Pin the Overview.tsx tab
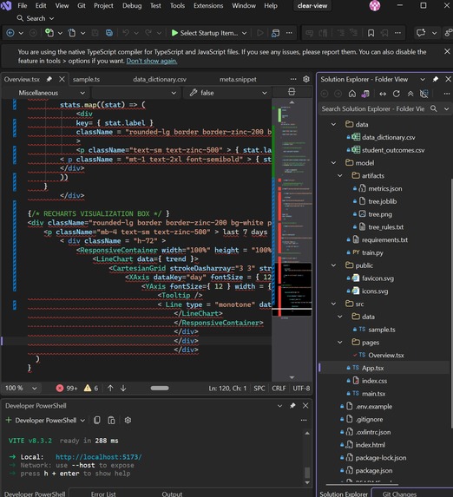453x497 pixels. 49,79
